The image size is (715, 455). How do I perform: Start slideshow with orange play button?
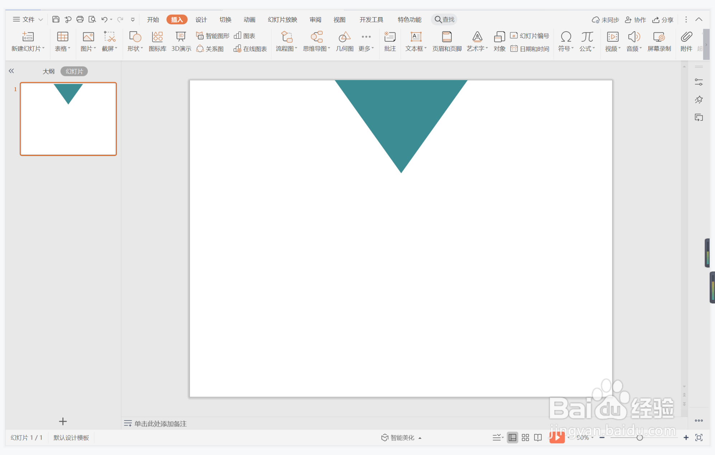557,437
